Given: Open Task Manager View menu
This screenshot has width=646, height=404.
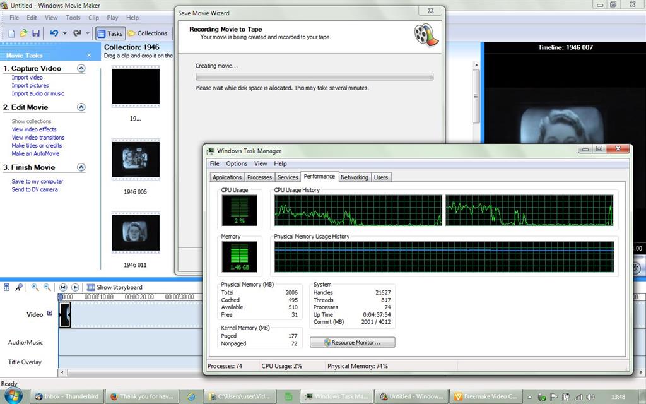Looking at the screenshot, I should (261, 163).
